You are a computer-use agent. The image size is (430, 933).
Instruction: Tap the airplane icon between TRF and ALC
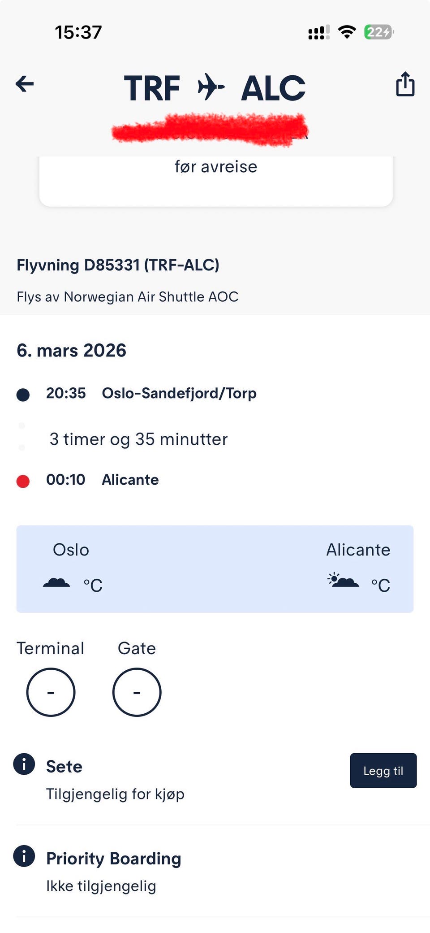[x=211, y=87]
